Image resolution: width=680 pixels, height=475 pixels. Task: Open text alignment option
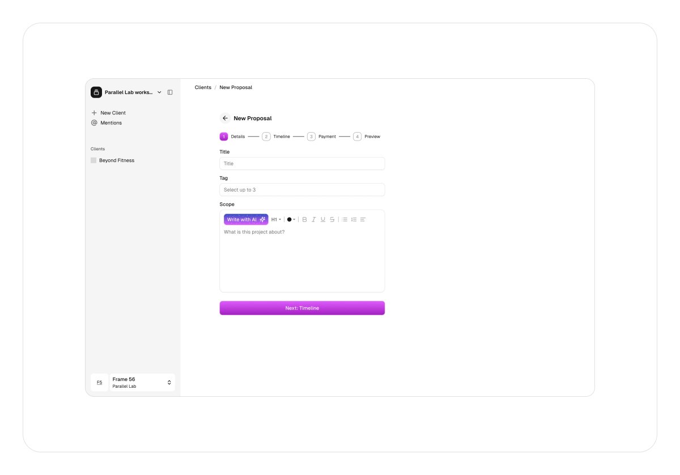coord(363,219)
